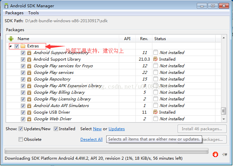This screenshot has width=233, height=166.
Task: Open the Tools menu
Action: coord(34,13)
